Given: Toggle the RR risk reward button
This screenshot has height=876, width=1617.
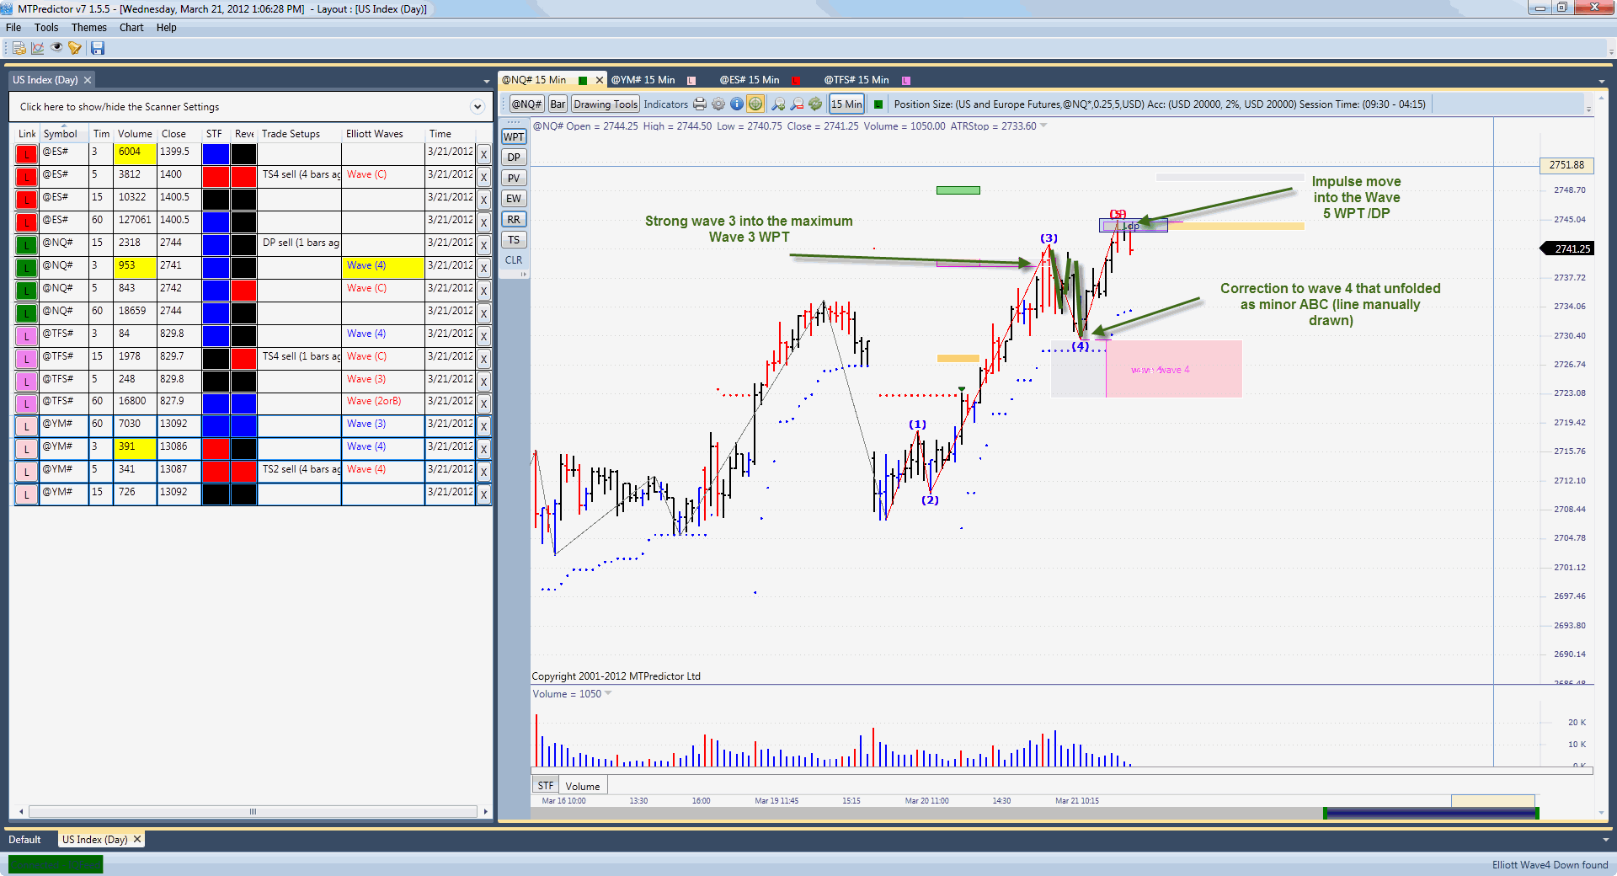Looking at the screenshot, I should [x=514, y=219].
